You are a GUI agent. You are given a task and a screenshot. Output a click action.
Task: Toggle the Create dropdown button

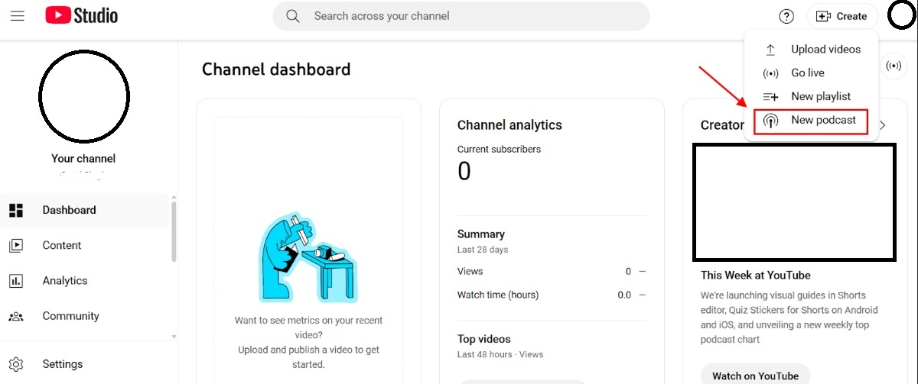coord(842,16)
